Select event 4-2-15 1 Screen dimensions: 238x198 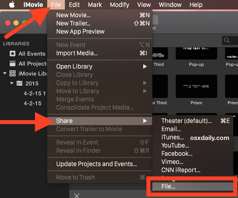[35, 94]
